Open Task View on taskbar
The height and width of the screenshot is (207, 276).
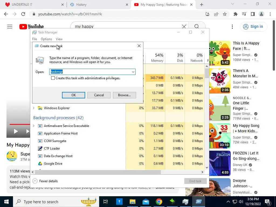(x=106, y=202)
